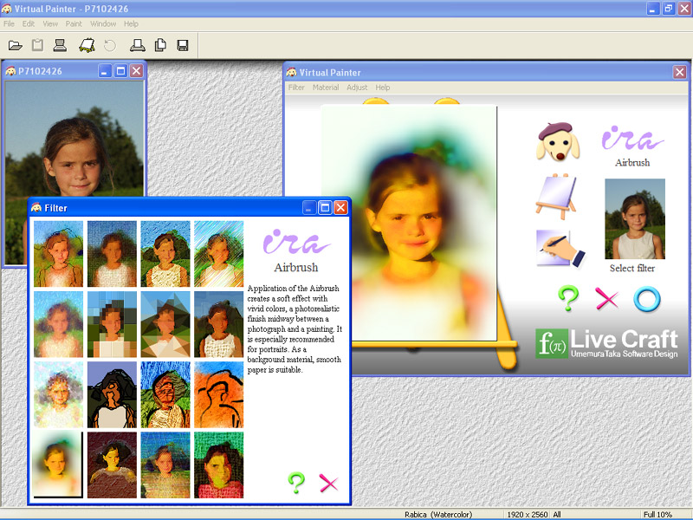693x520 pixels.
Task: Click the Airbrush description paragraph in Filter window
Action: pos(295,329)
